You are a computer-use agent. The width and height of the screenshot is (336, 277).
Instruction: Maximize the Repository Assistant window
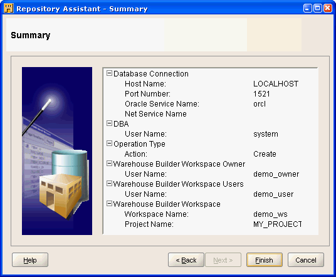click(318, 8)
